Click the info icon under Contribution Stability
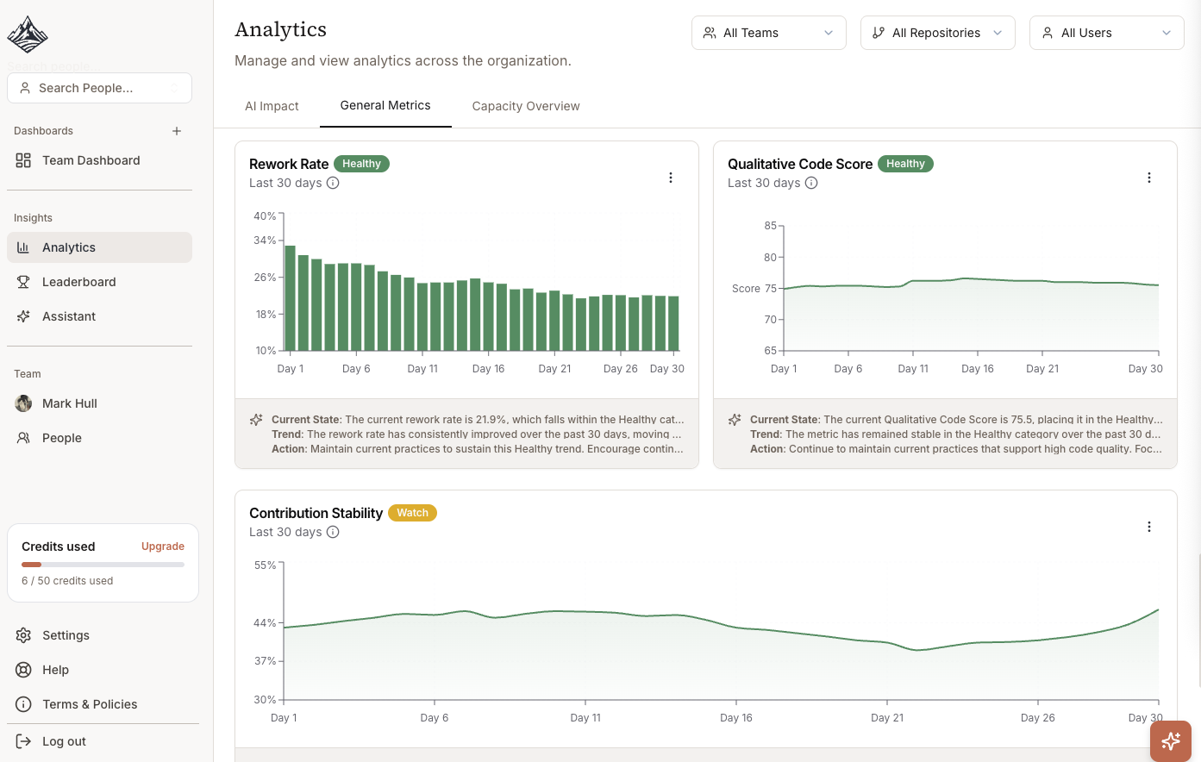Screen dimensions: 1201x762 coord(333,532)
